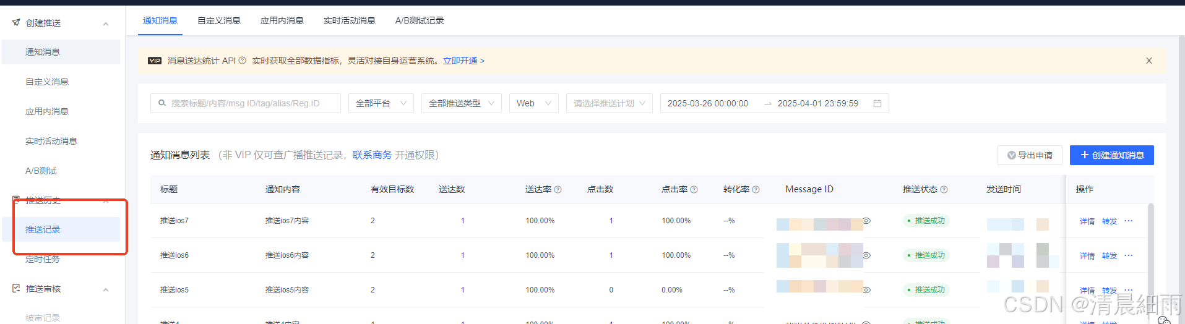Click the 创建通知消息 button
The width and height of the screenshot is (1185, 324).
click(1112, 155)
